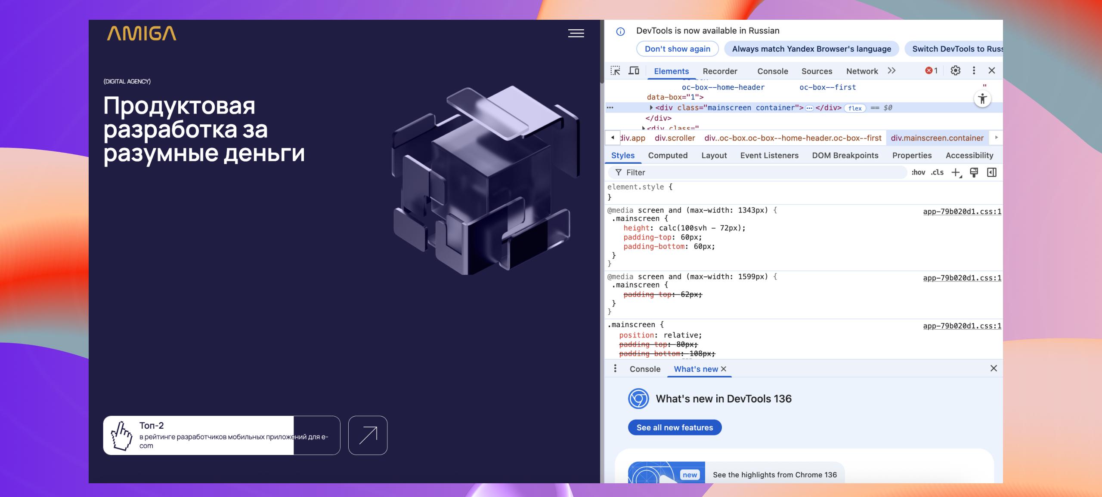Expand the mainscreen container div node
The height and width of the screenshot is (497, 1102).
point(651,107)
